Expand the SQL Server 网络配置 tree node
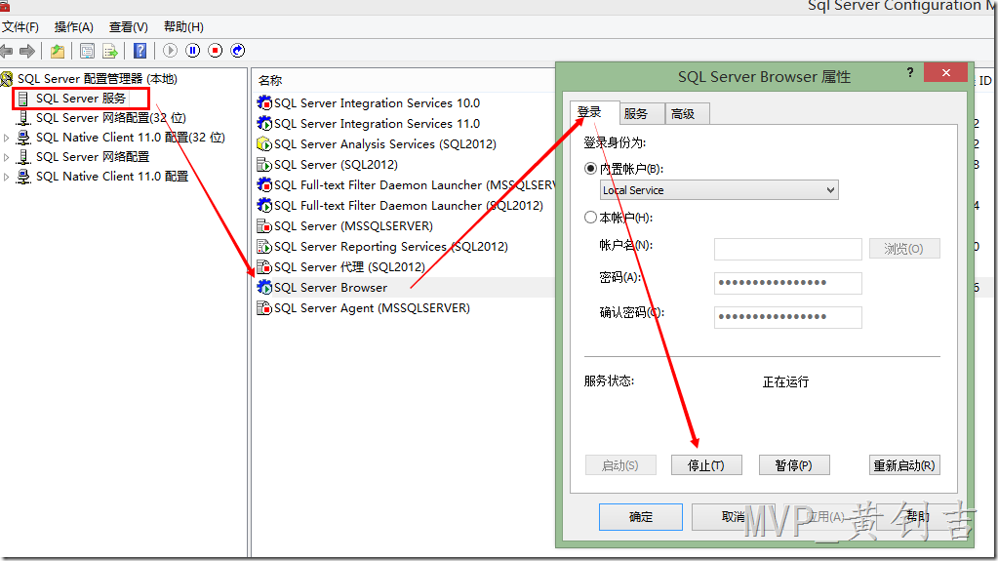This screenshot has width=998, height=561. [x=7, y=157]
